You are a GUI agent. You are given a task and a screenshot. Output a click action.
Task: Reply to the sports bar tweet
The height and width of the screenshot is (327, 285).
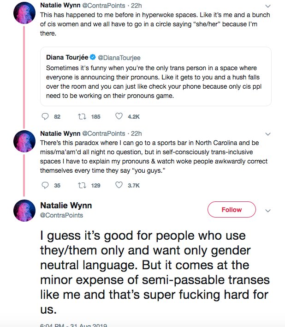[45, 185]
